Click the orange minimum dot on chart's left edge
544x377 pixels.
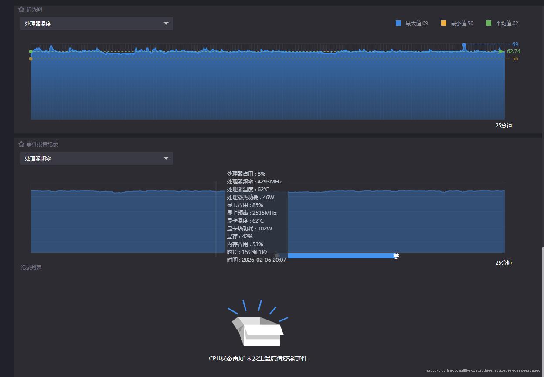click(31, 59)
